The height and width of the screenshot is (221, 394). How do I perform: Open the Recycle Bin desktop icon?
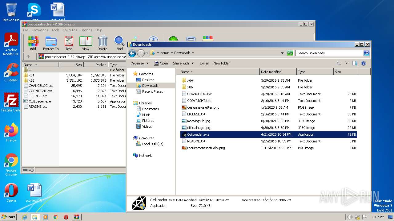coord(11,12)
